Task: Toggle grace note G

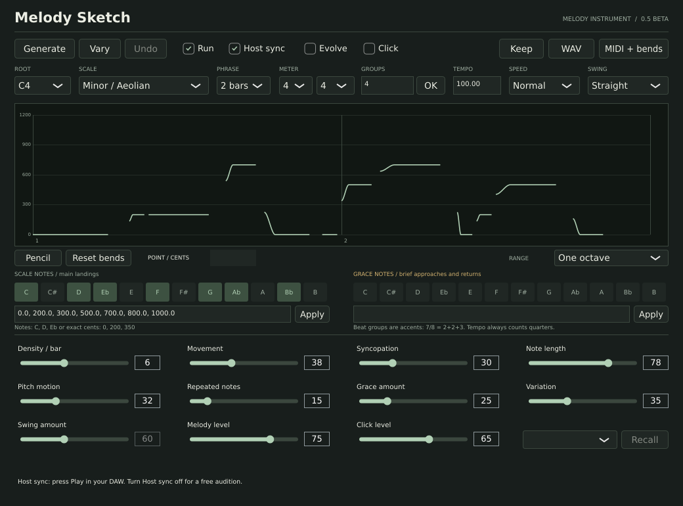Action: point(549,292)
